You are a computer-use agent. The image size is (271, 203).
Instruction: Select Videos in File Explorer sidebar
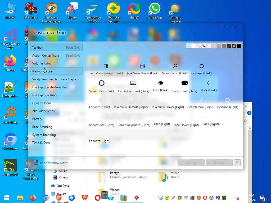61,177
